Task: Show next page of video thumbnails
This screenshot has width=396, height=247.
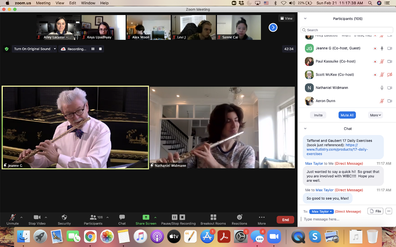Action: 273,27
